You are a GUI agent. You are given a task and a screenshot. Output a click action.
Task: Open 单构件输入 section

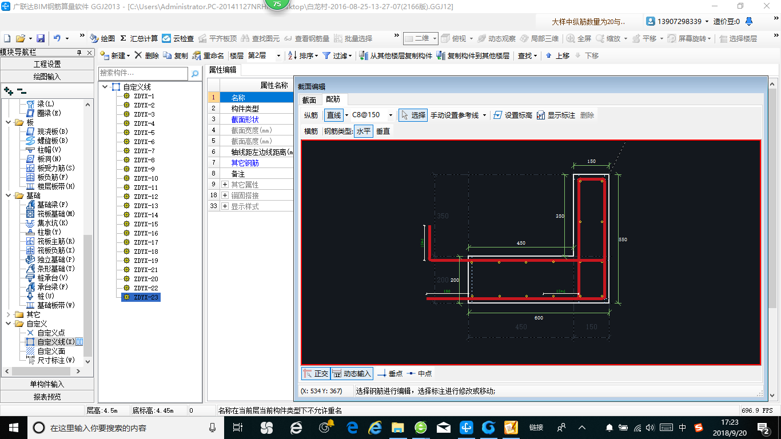click(47, 384)
